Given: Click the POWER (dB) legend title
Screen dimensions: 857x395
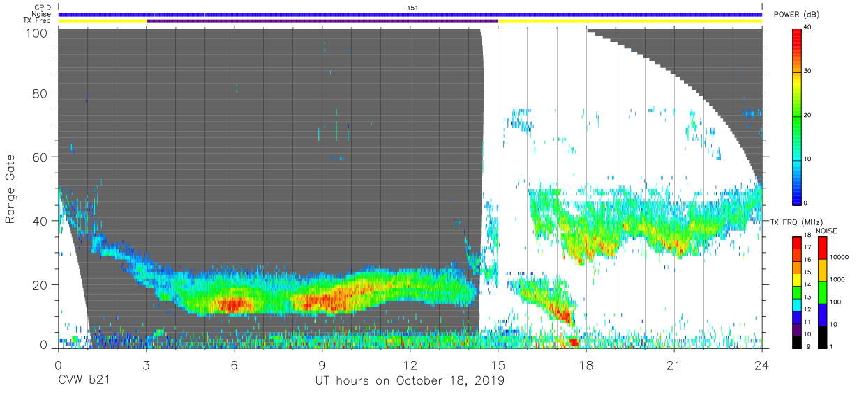Looking at the screenshot, I should (796, 15).
